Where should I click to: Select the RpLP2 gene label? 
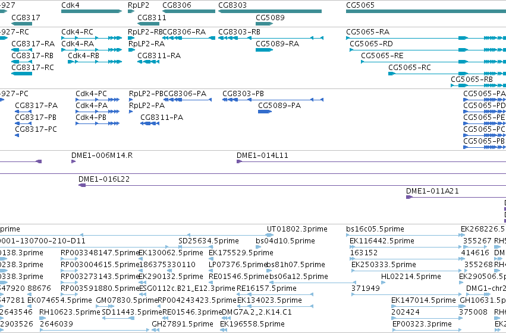[139, 5]
